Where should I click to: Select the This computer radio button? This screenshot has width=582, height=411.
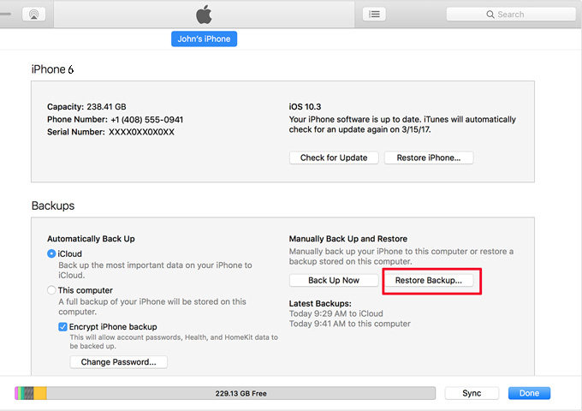click(x=51, y=290)
